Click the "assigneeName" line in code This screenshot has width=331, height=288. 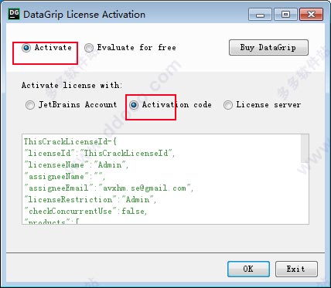point(65,177)
